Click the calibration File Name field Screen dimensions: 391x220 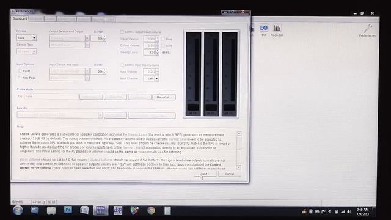tap(51, 97)
